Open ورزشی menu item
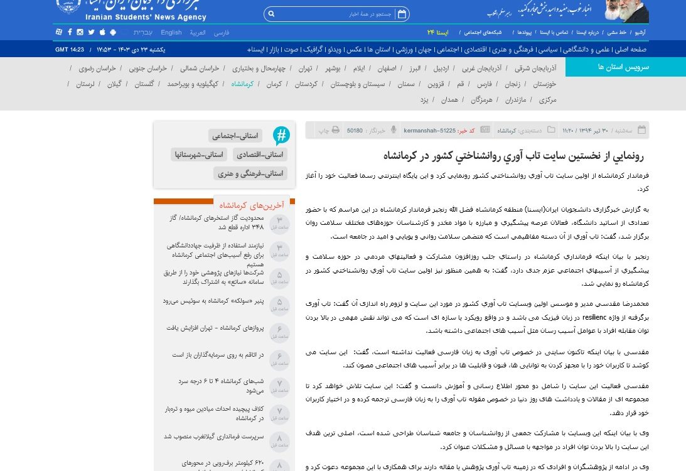 pos(404,50)
